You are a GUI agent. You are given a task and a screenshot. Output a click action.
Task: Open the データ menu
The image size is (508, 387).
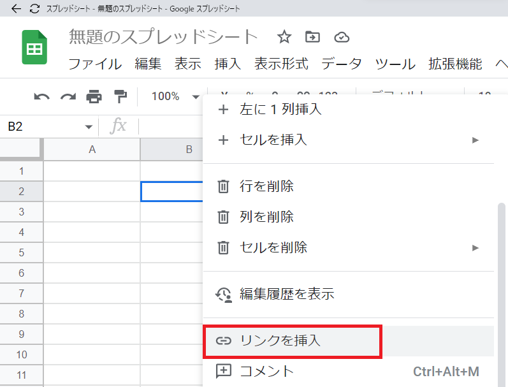[341, 64]
